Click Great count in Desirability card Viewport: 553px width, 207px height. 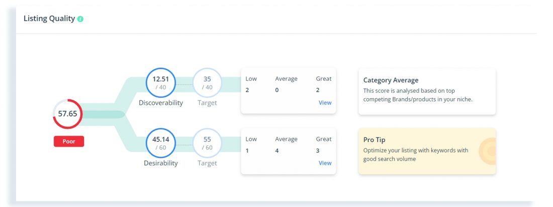pos(318,151)
